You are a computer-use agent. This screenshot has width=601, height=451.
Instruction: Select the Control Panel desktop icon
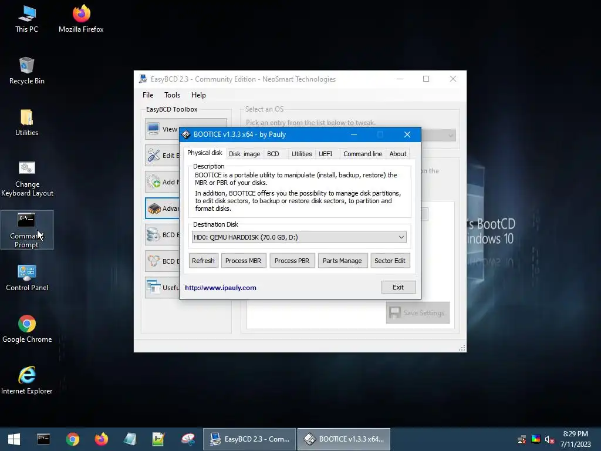click(x=27, y=278)
